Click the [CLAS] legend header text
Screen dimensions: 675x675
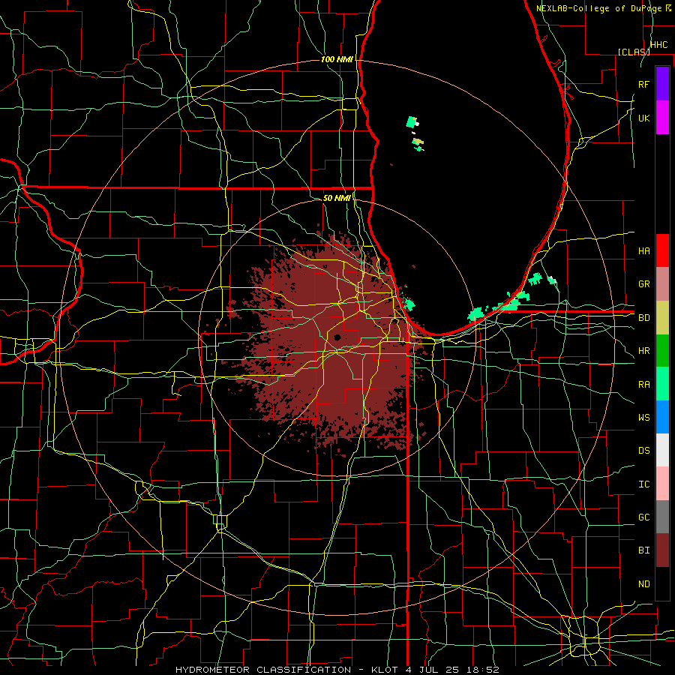click(x=634, y=52)
